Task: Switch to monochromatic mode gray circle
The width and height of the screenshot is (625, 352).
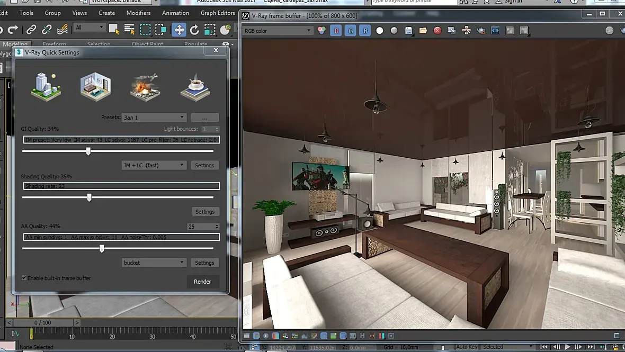Action: click(394, 31)
